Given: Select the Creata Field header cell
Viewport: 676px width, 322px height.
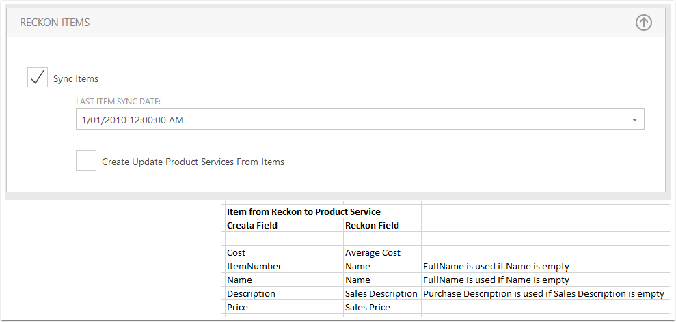Looking at the screenshot, I should (x=284, y=225).
